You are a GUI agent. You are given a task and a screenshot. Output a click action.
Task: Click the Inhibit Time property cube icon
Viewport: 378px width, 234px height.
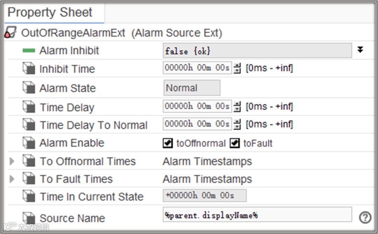click(29, 68)
